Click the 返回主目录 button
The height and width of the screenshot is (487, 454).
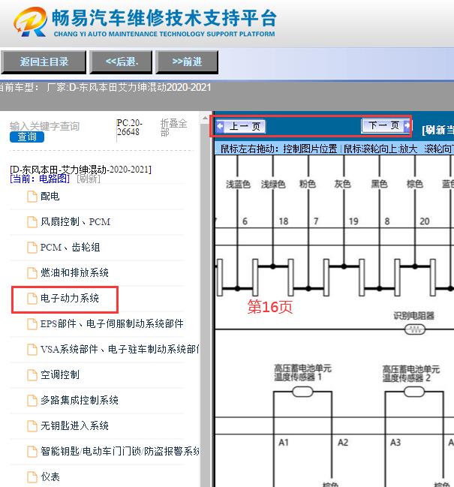[x=44, y=62]
